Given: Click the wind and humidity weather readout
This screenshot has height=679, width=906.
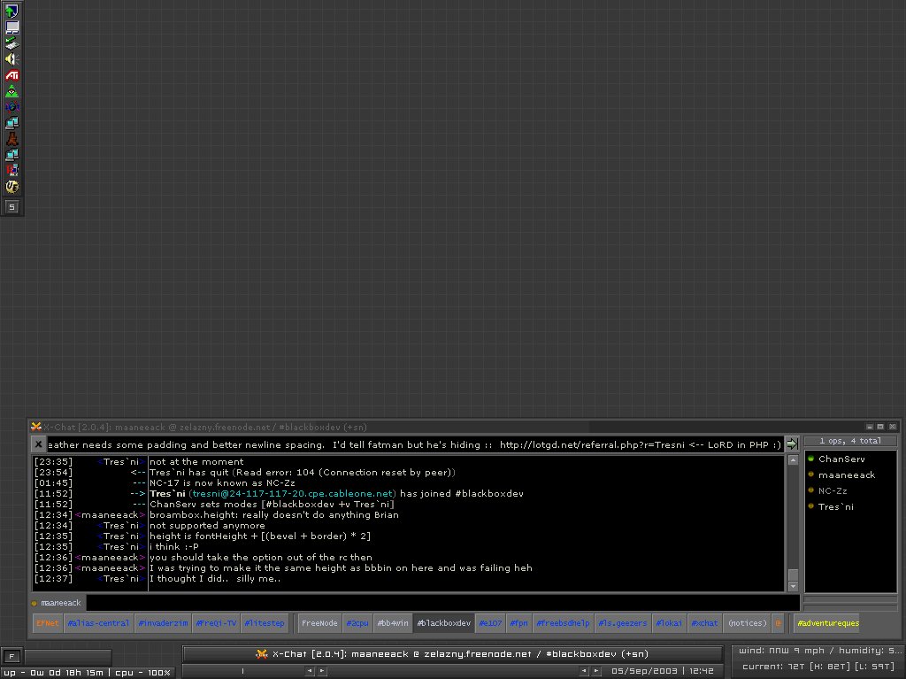Looking at the screenshot, I should (x=820, y=651).
